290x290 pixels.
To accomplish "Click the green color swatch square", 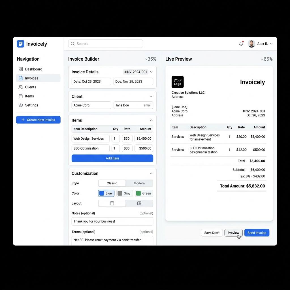I will 138,193.
